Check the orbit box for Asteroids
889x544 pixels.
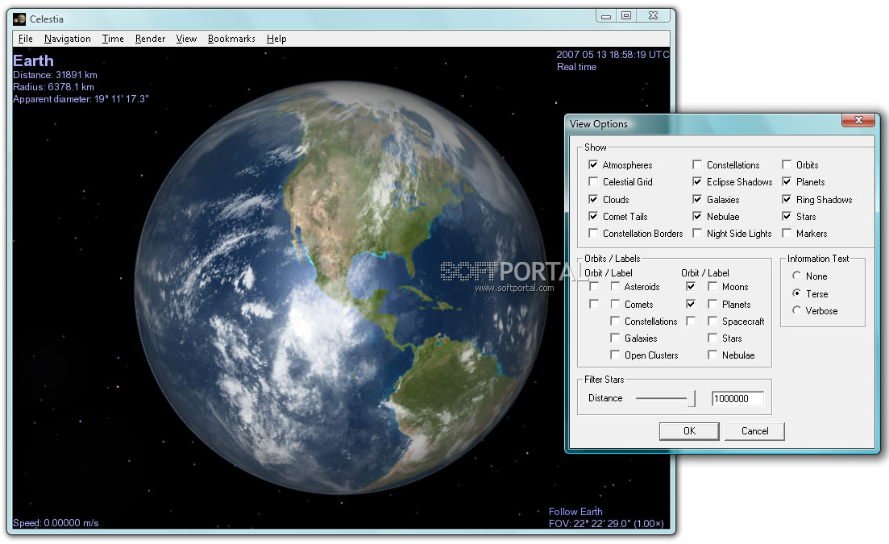(x=594, y=287)
